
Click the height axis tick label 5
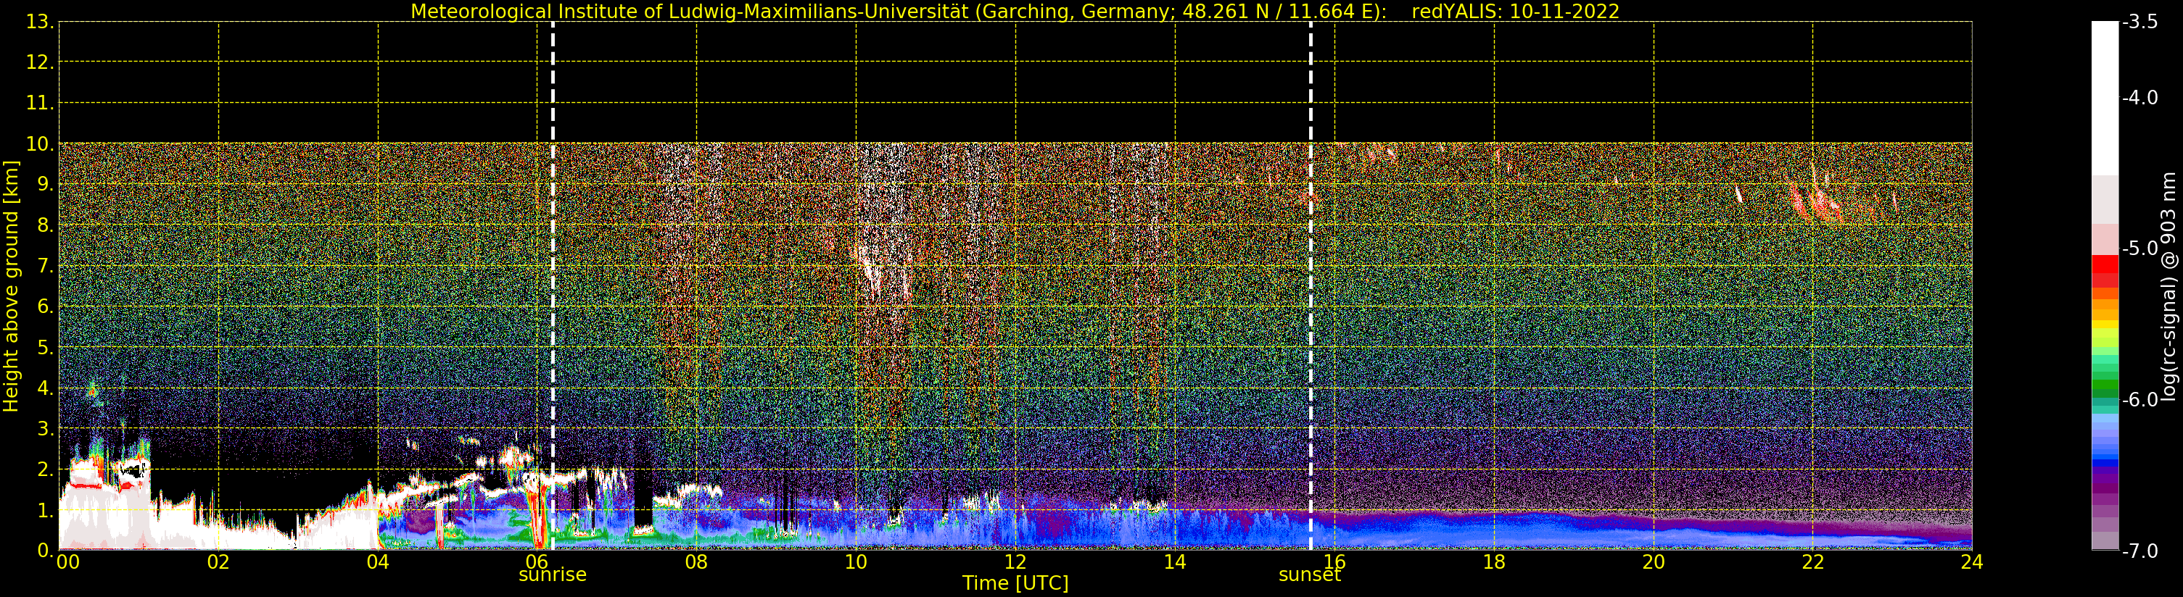(x=45, y=347)
